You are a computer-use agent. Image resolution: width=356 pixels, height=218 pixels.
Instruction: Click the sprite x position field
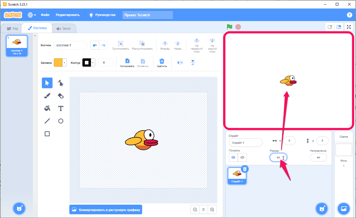[289, 140]
